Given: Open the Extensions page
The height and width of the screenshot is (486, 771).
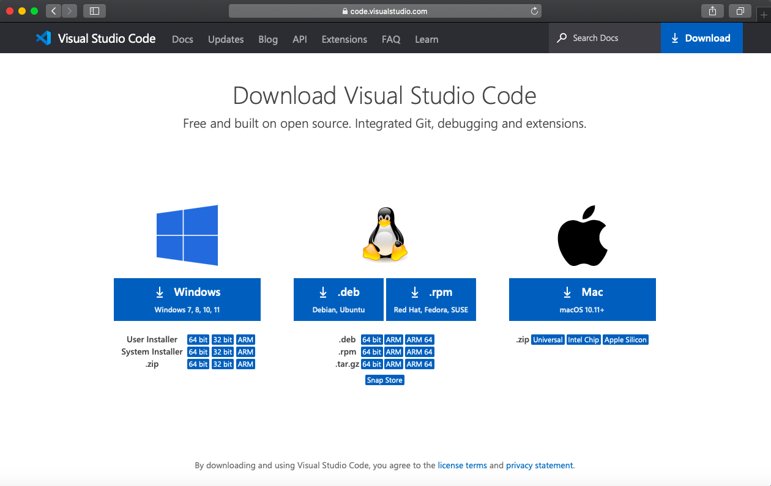Looking at the screenshot, I should tap(345, 39).
